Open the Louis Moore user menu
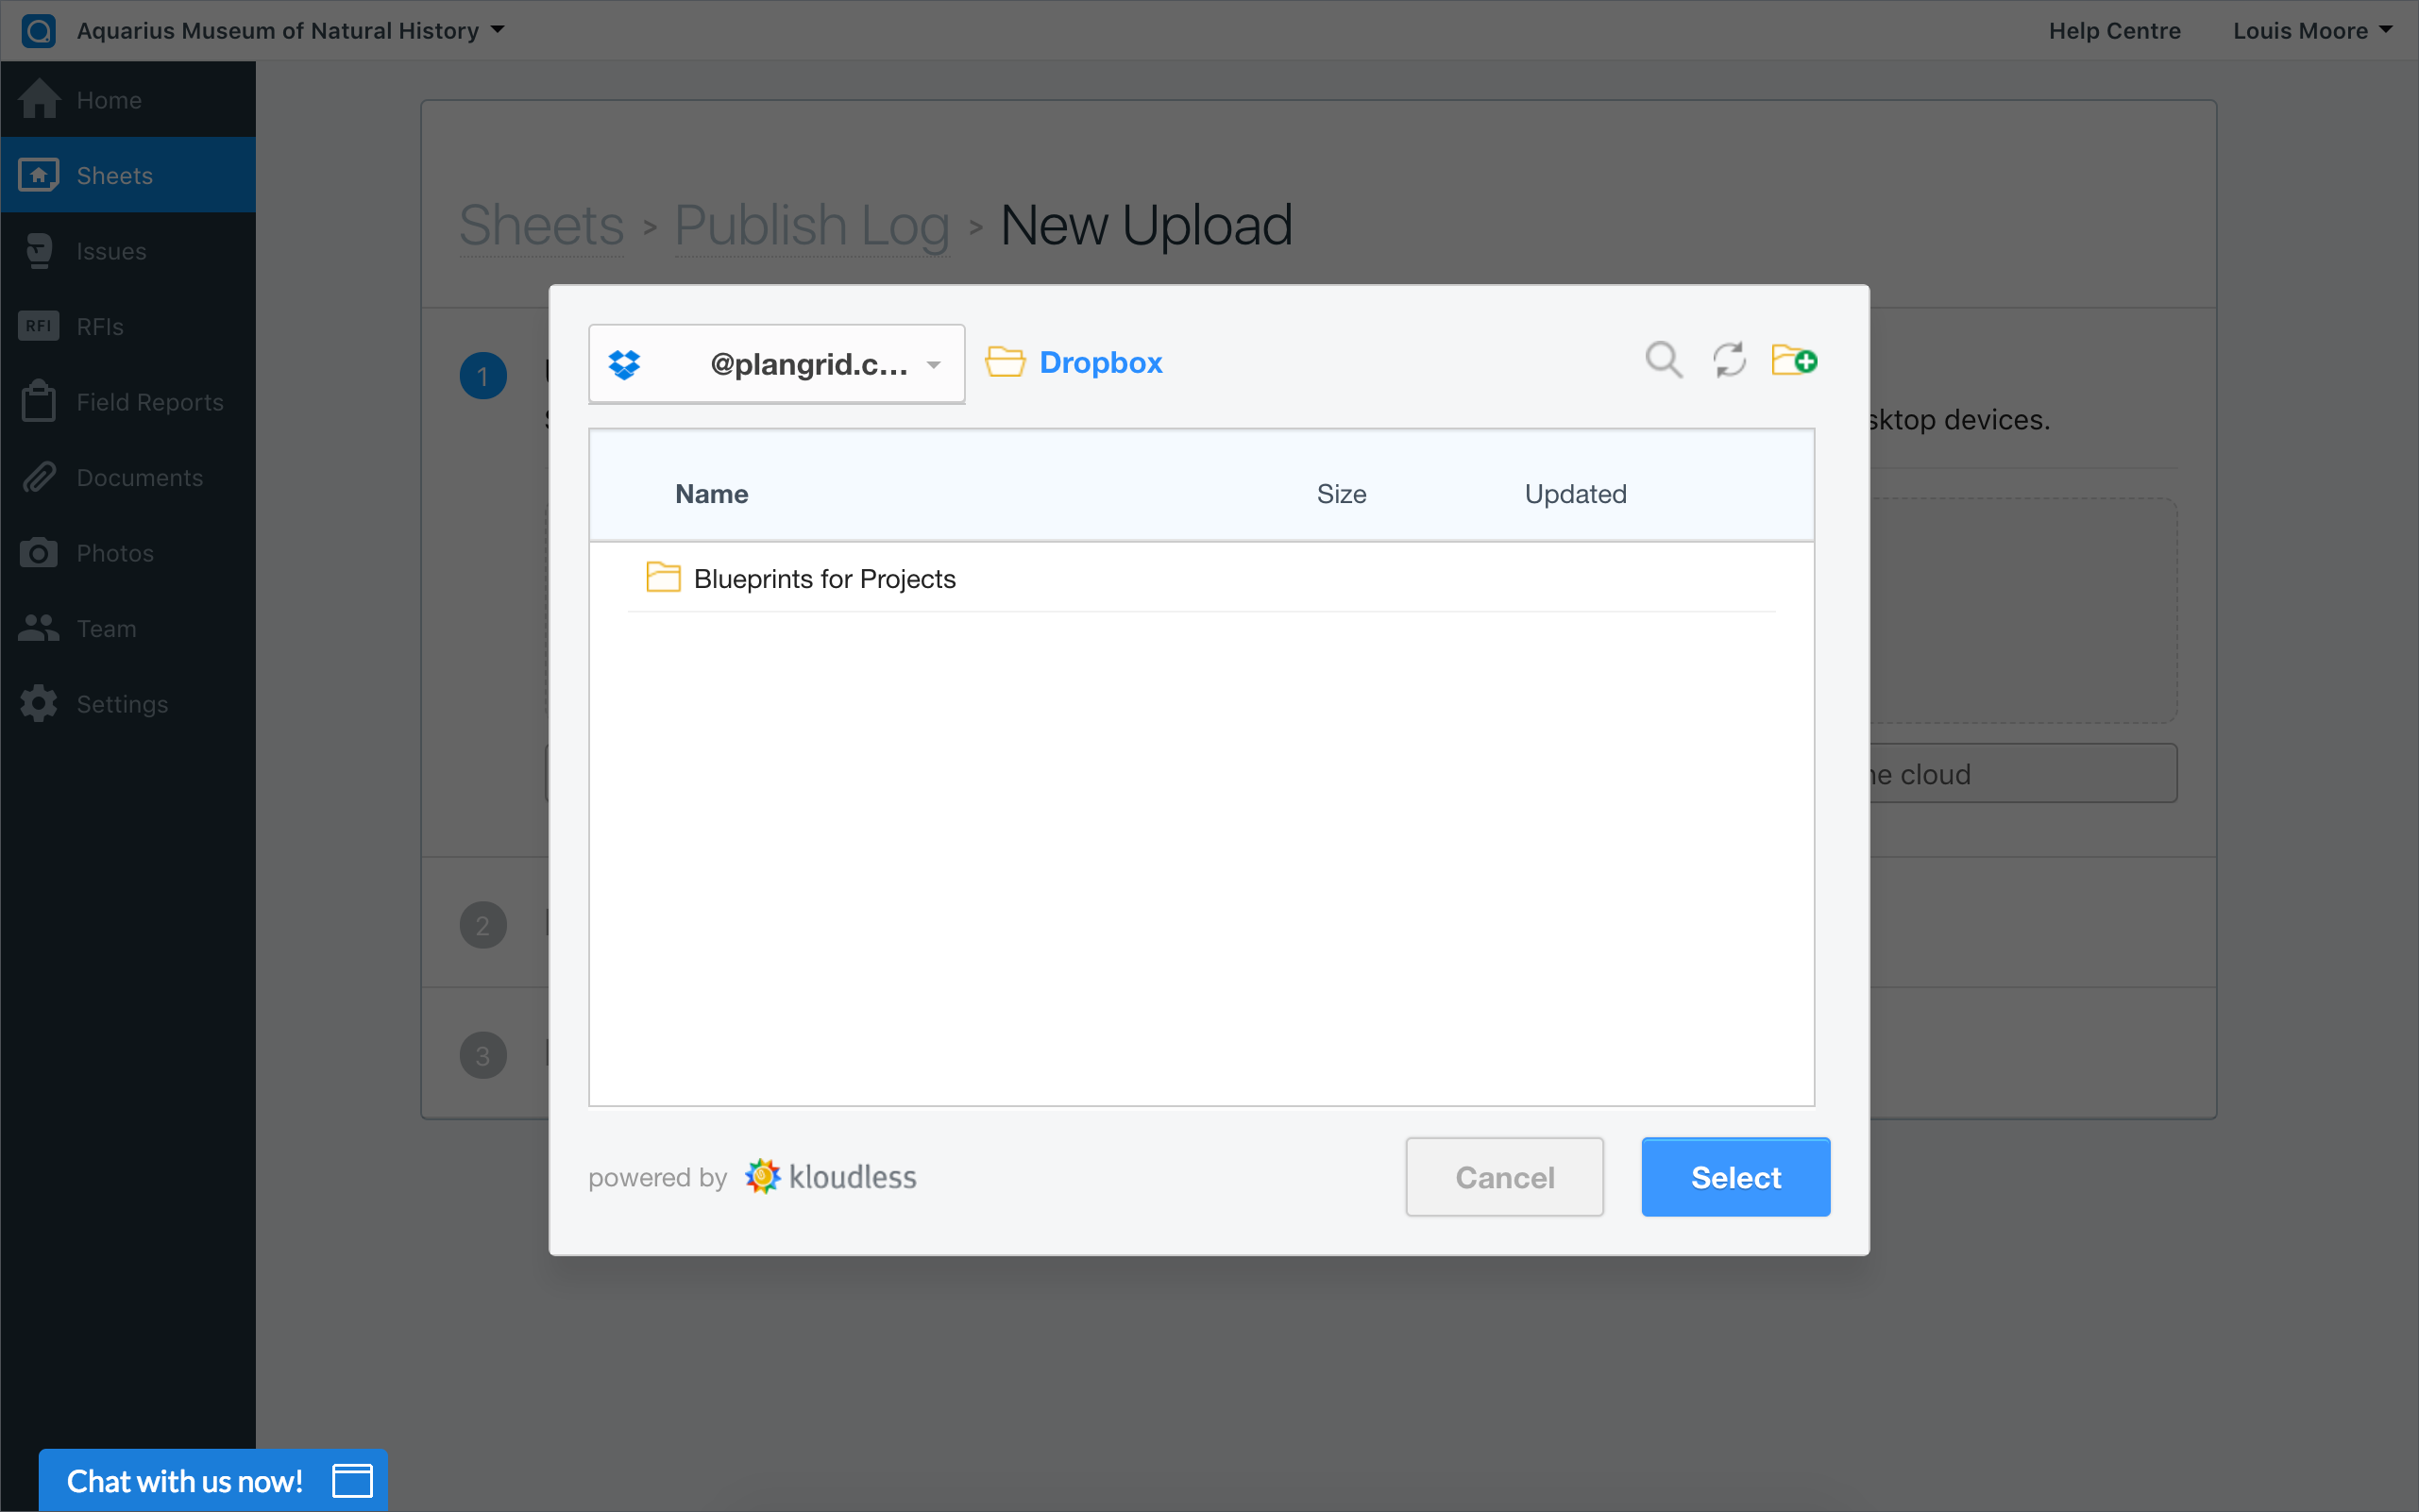 (x=2312, y=30)
